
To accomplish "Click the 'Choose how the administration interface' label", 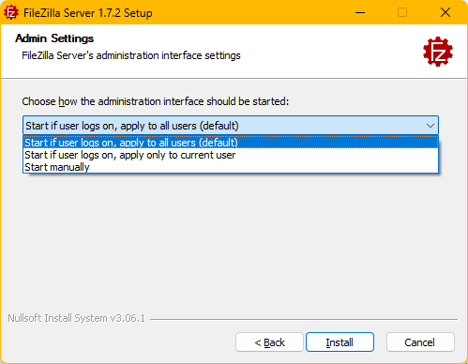I will (x=156, y=101).
